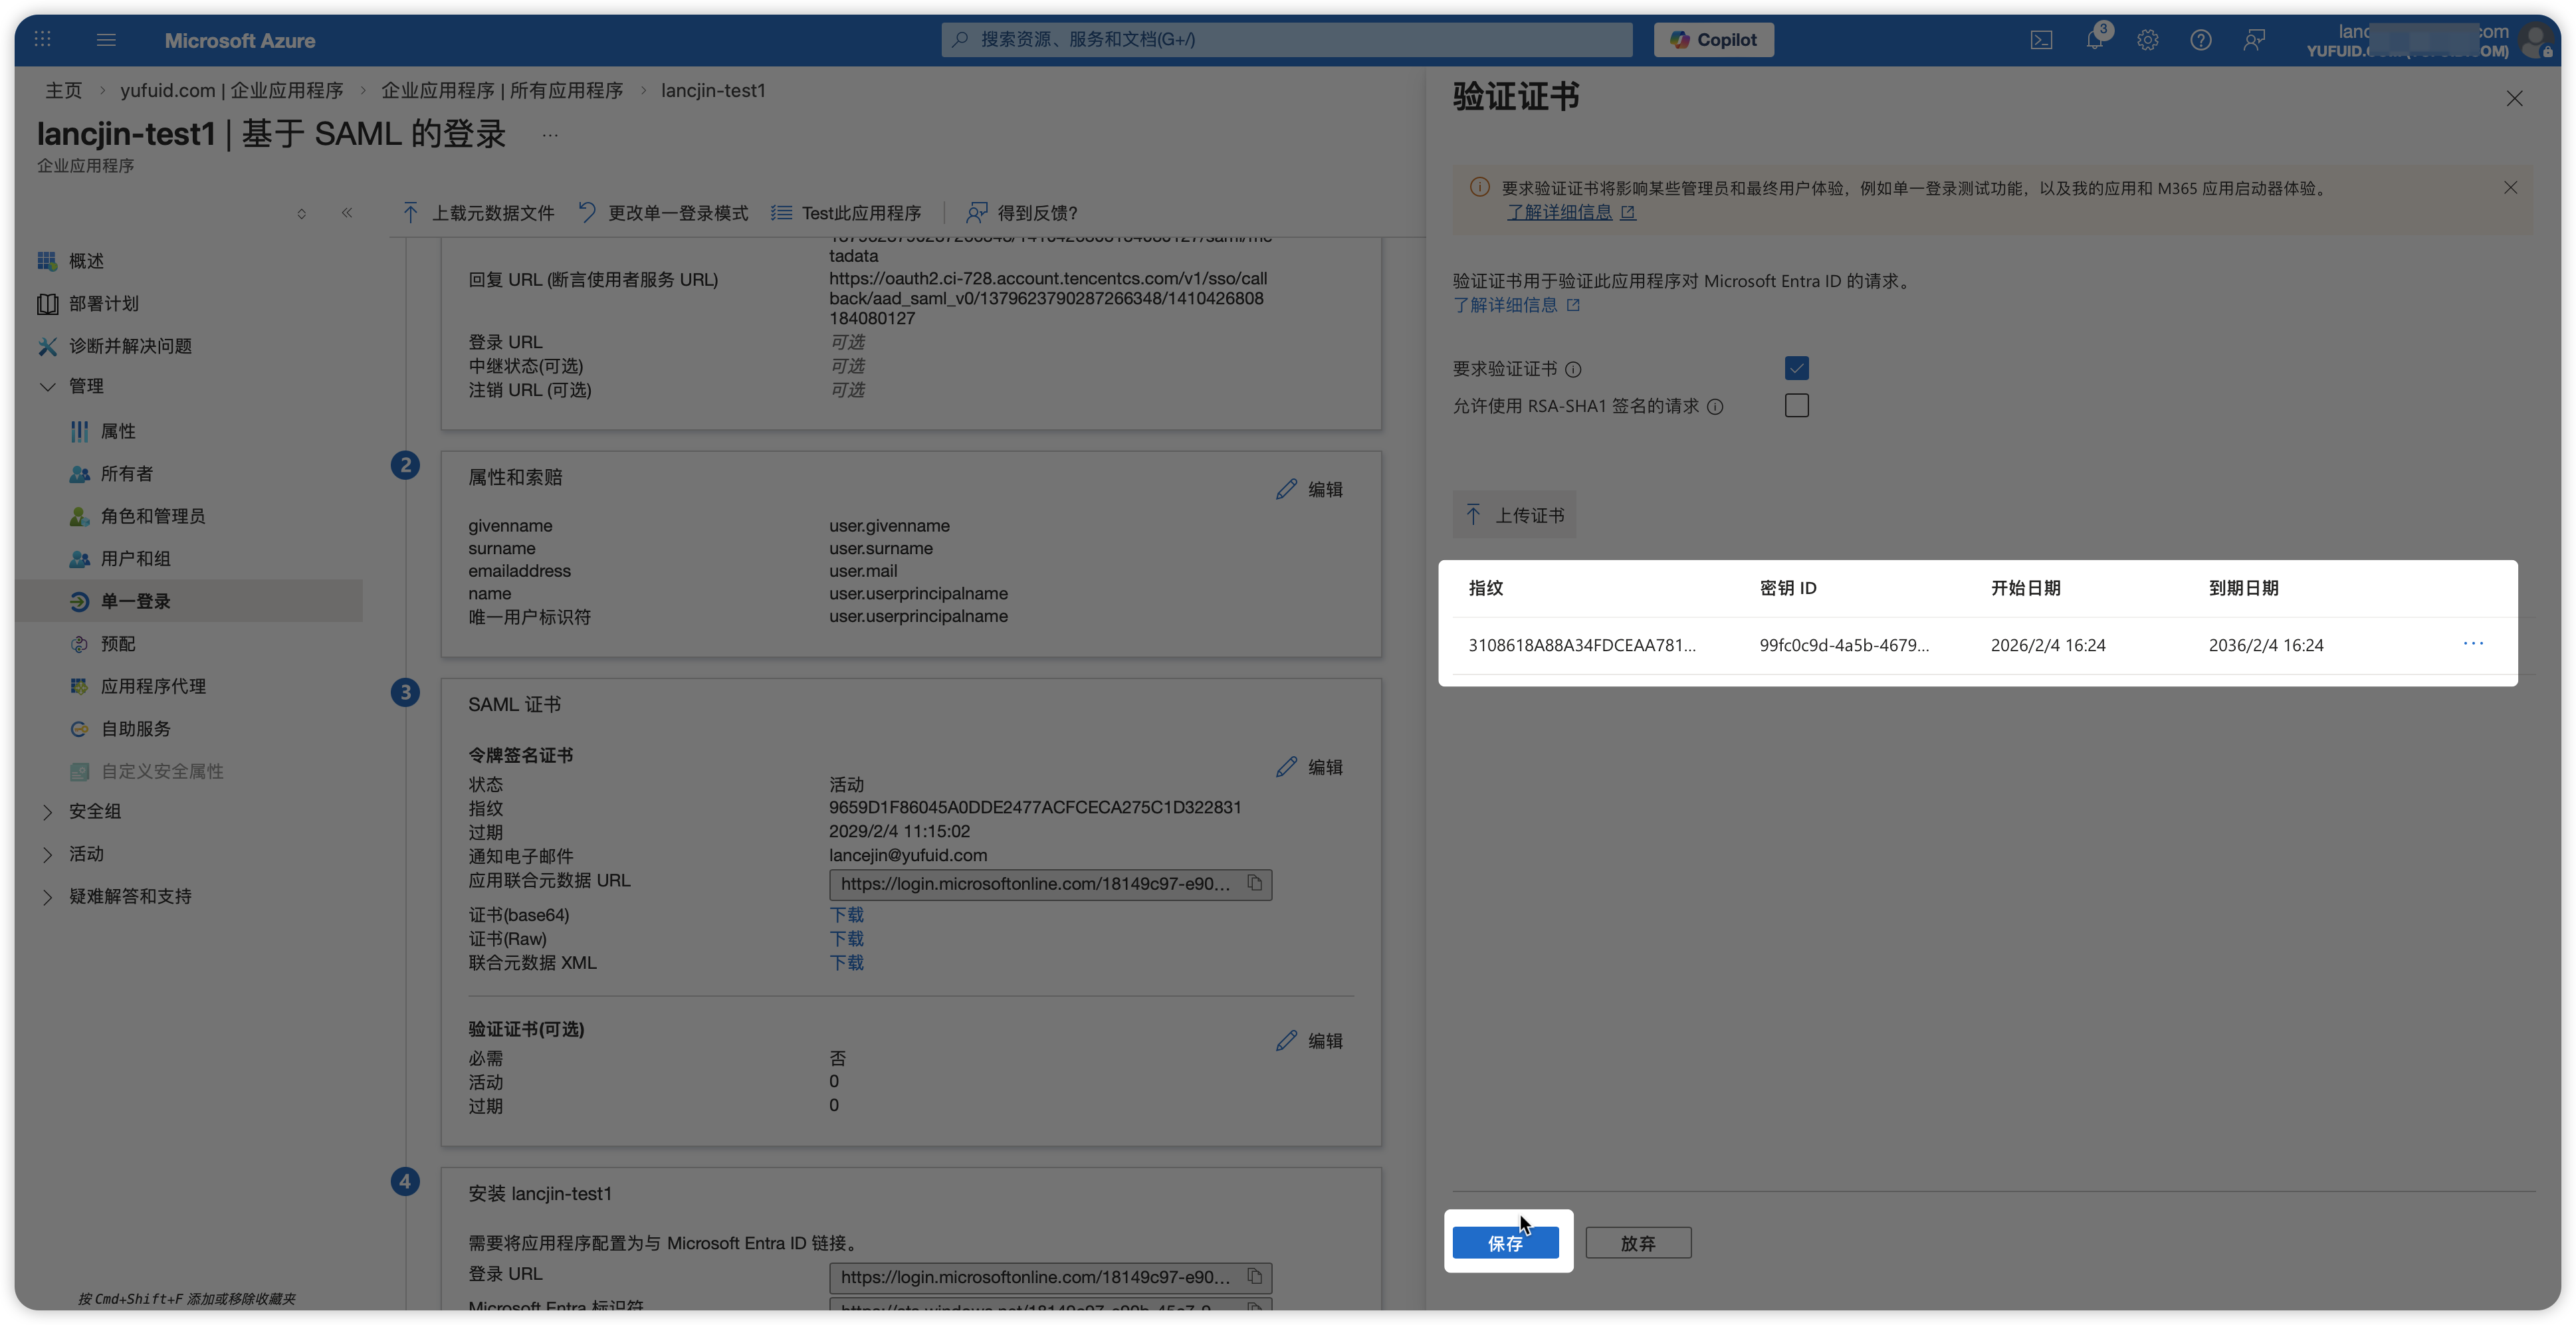The image size is (2576, 1325).
Task: Dismiss the orange warning banner
Action: pos(2510,188)
